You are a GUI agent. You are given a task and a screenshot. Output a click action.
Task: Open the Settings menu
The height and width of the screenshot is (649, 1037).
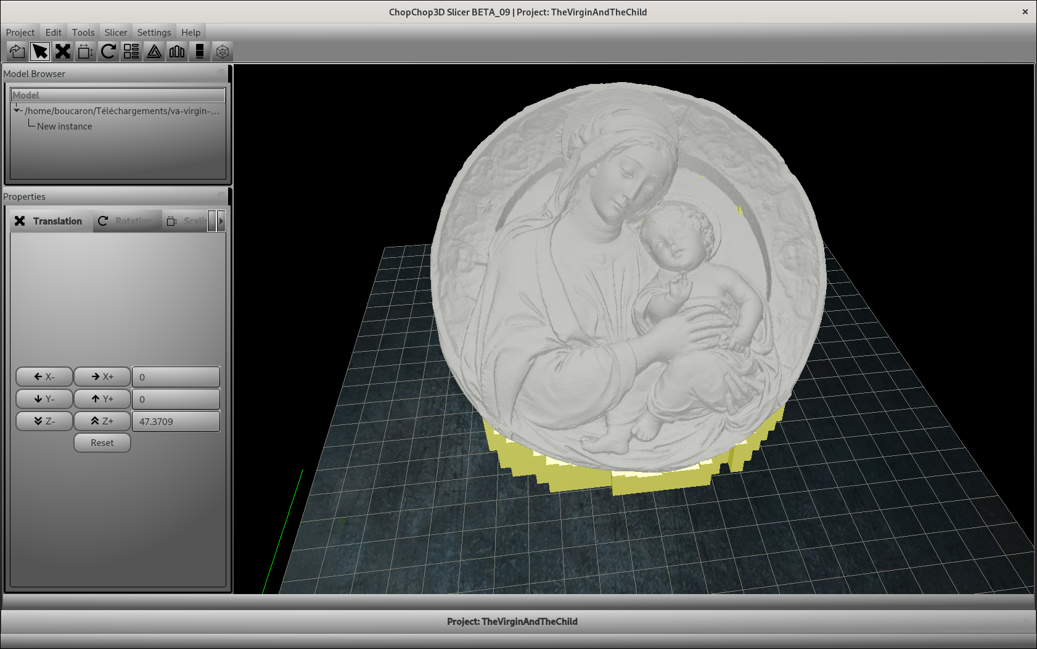pos(154,32)
